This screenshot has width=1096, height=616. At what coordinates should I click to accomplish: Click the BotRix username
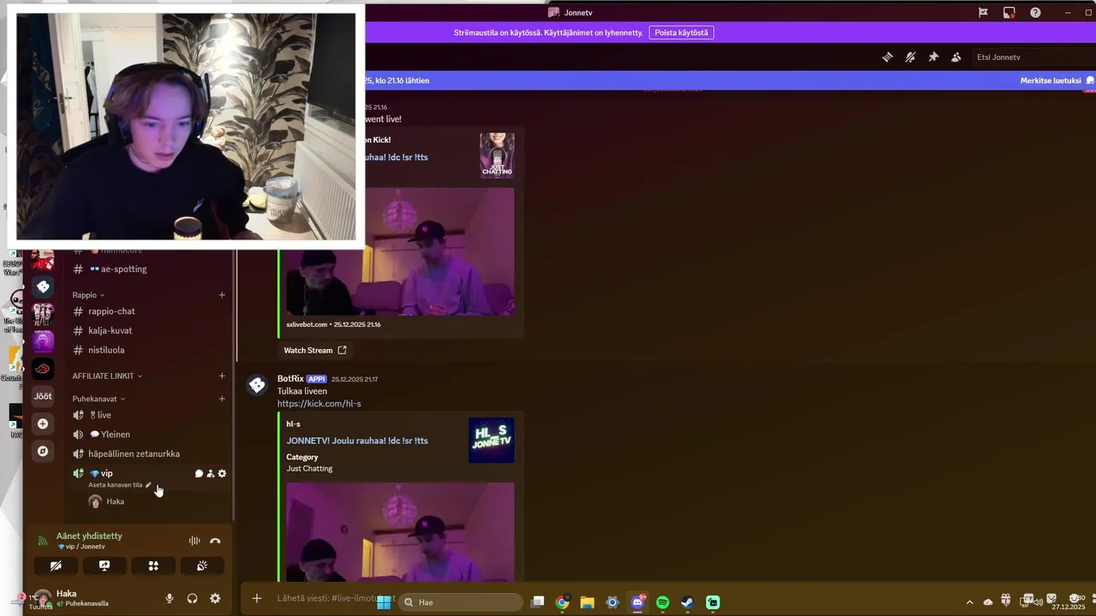coord(290,378)
